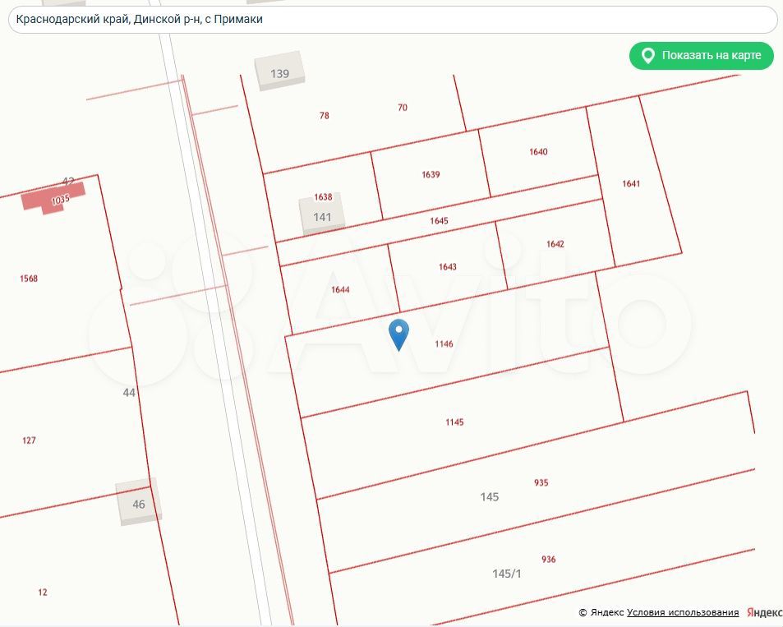The image size is (783, 627).
Task: Open the "Условия использования" link
Action: point(683,612)
